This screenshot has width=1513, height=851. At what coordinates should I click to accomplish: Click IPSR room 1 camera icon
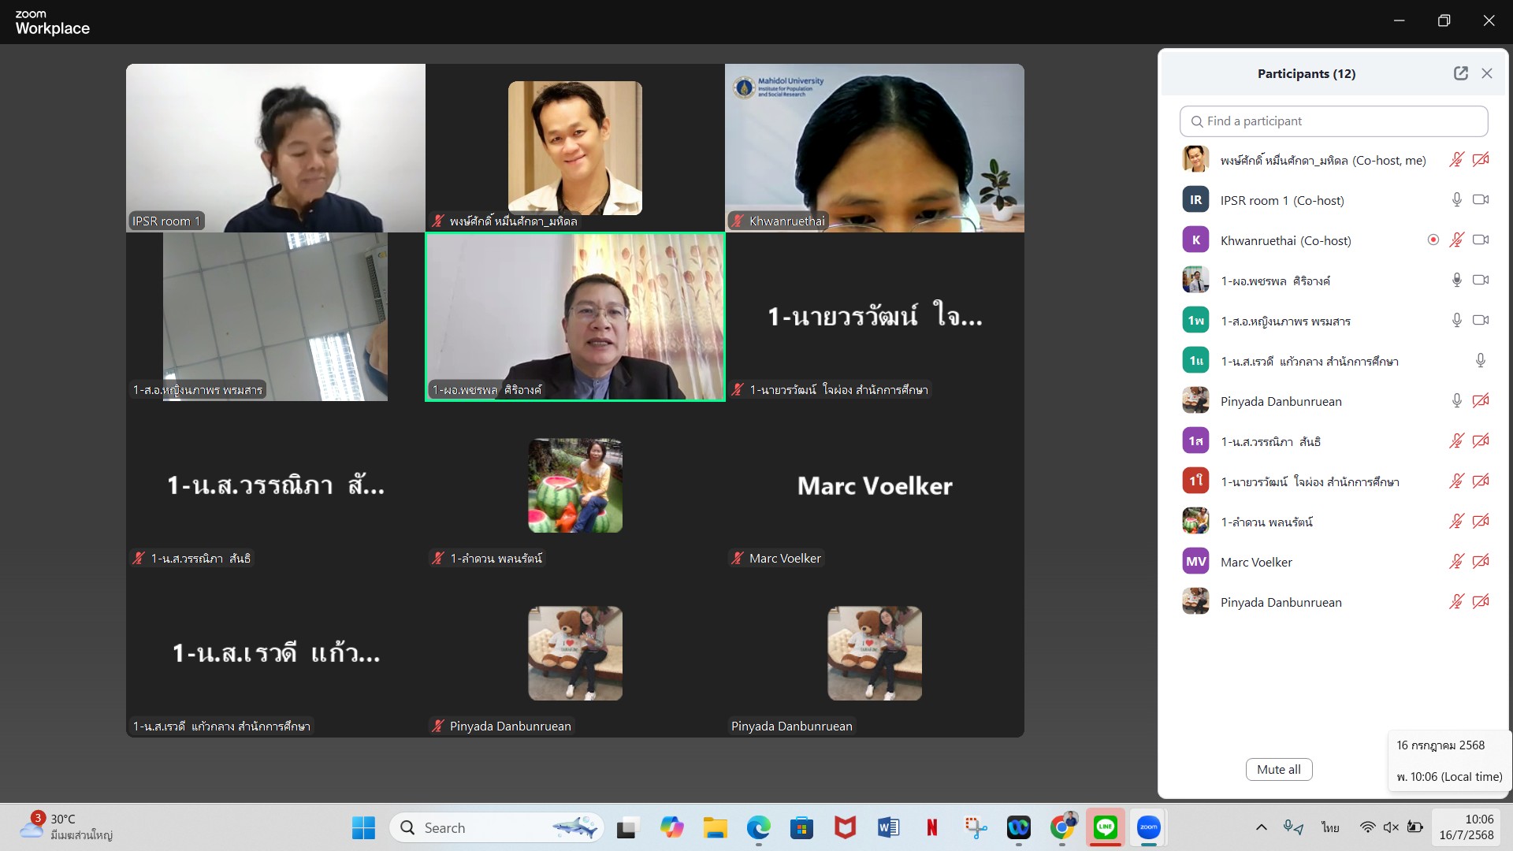1481,200
